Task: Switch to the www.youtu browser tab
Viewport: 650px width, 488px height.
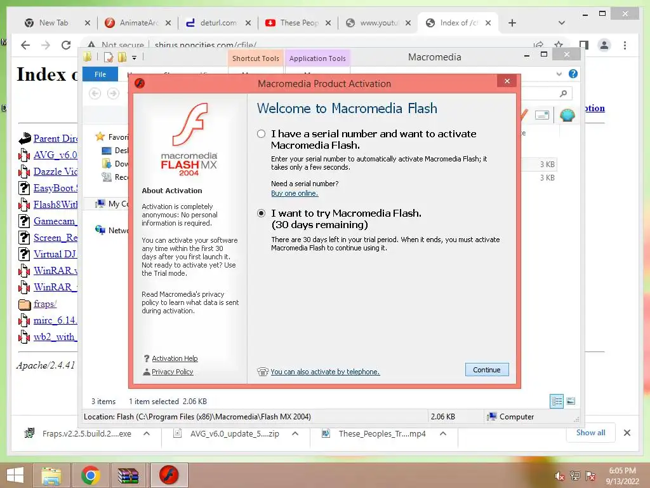Action: pyautogui.click(x=378, y=23)
